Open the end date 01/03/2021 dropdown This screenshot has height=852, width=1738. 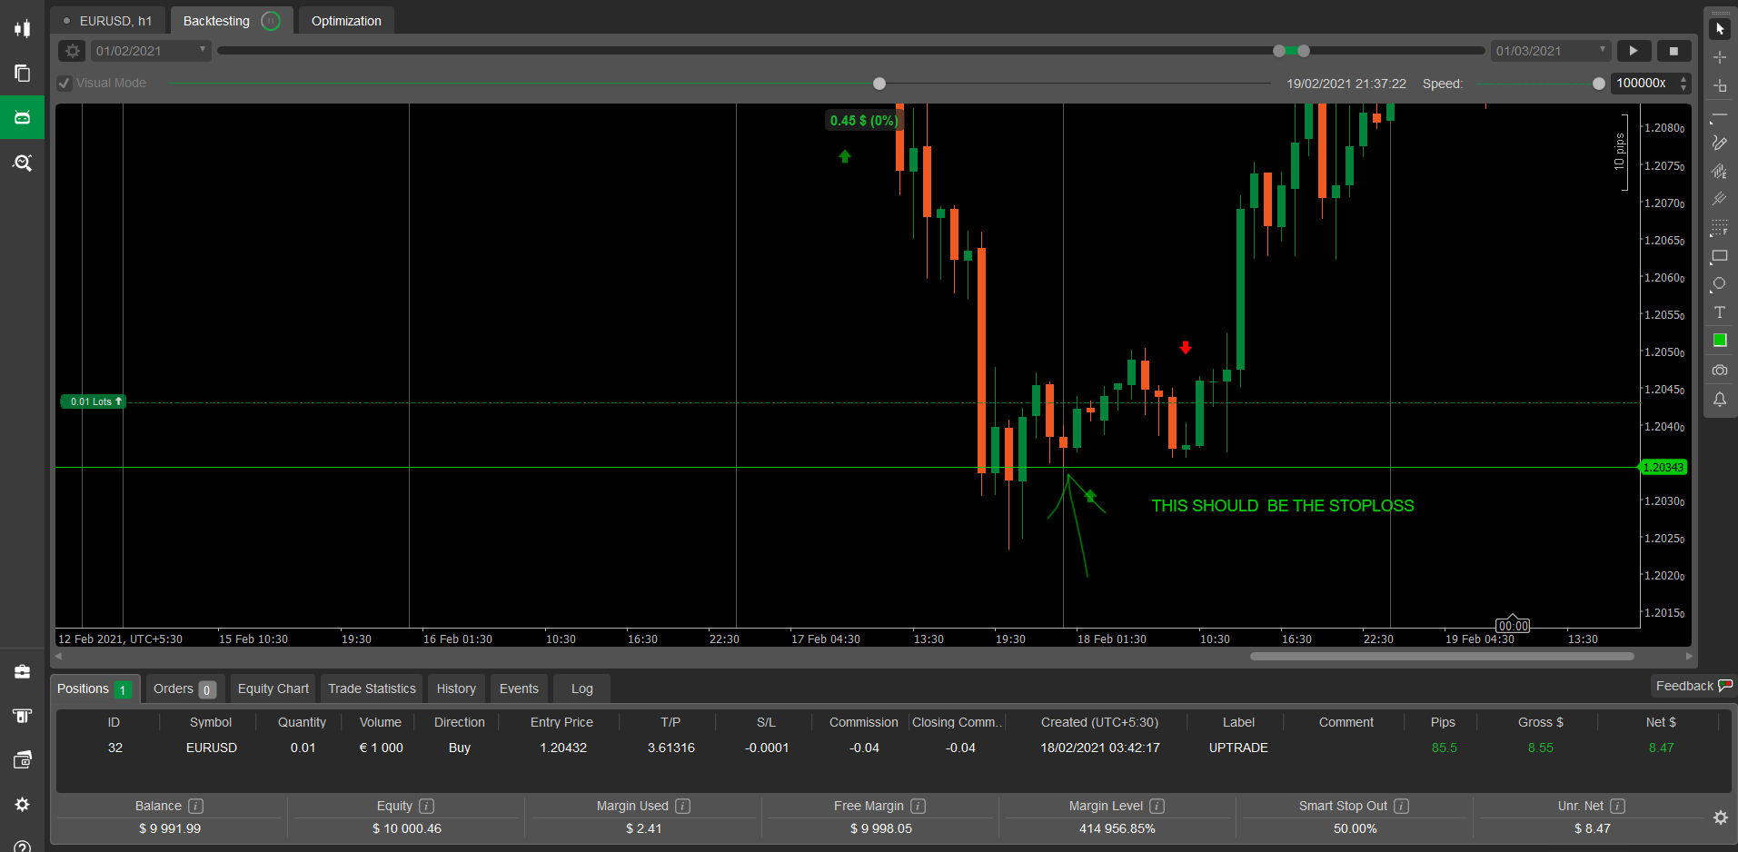[1602, 50]
